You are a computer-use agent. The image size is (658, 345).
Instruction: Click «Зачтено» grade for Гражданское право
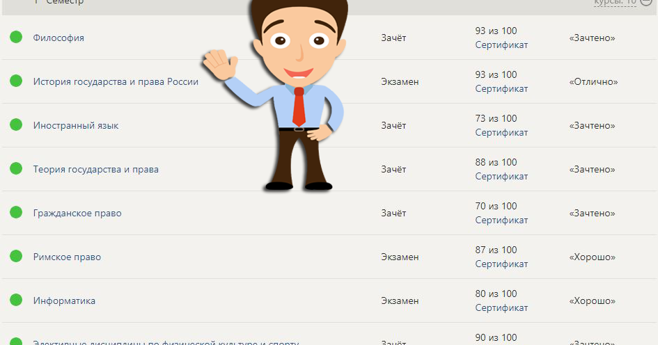pyautogui.click(x=592, y=213)
